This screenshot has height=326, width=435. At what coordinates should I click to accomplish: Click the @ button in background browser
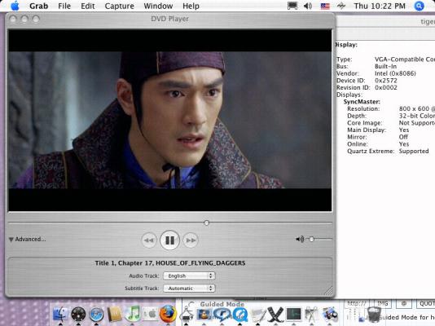404,303
